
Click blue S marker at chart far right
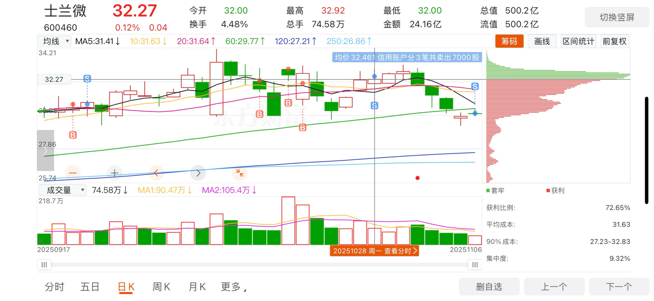click(475, 86)
